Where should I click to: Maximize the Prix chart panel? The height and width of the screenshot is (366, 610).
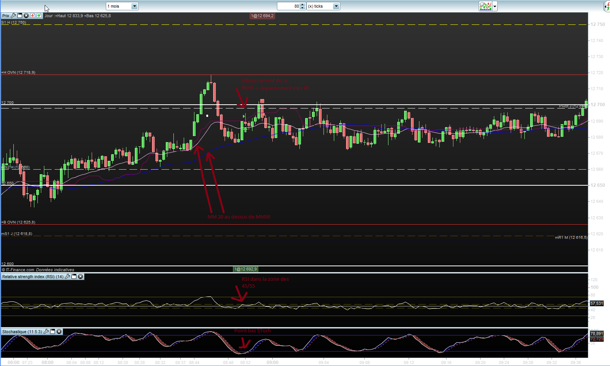coord(20,16)
